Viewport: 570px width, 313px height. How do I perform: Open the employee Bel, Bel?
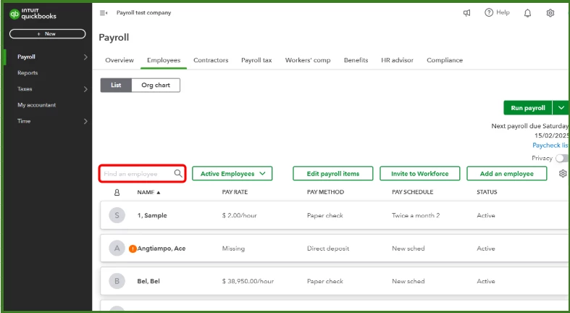[x=148, y=281]
